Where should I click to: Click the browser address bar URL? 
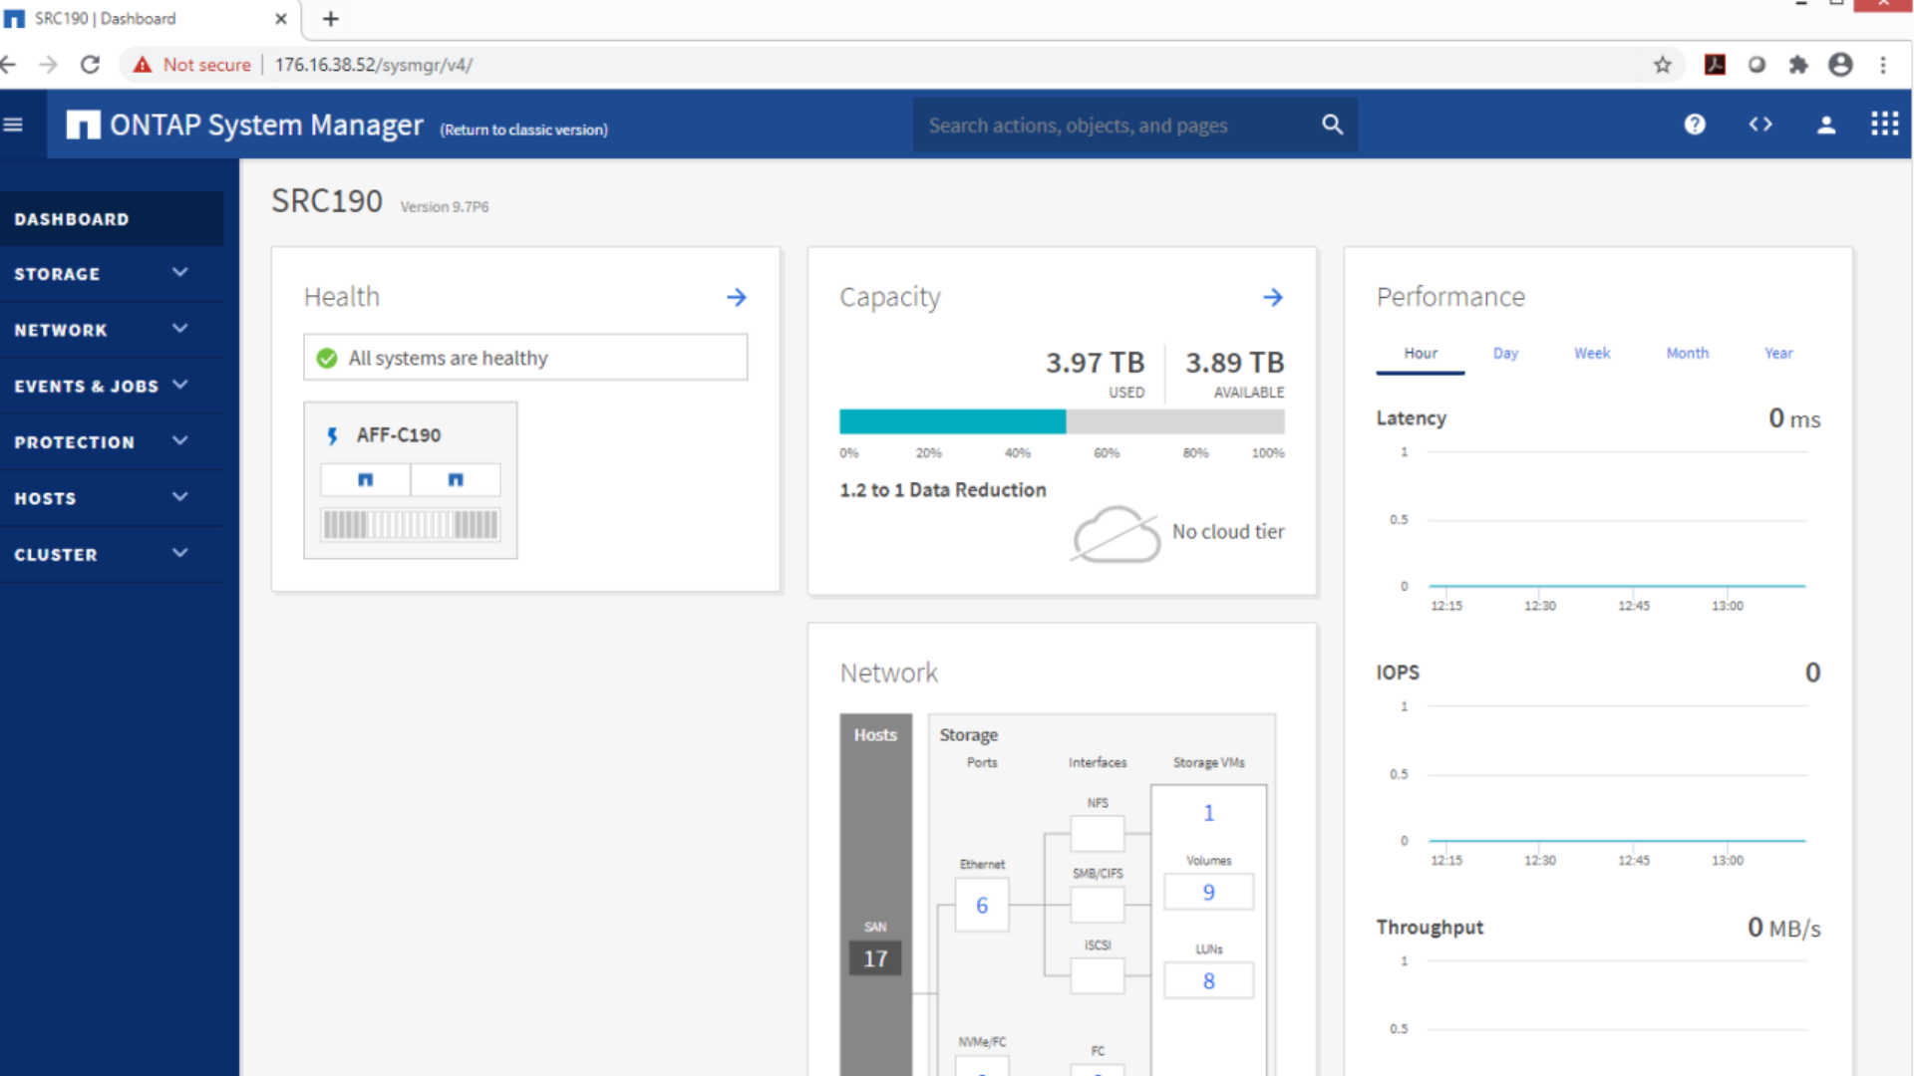tap(373, 65)
